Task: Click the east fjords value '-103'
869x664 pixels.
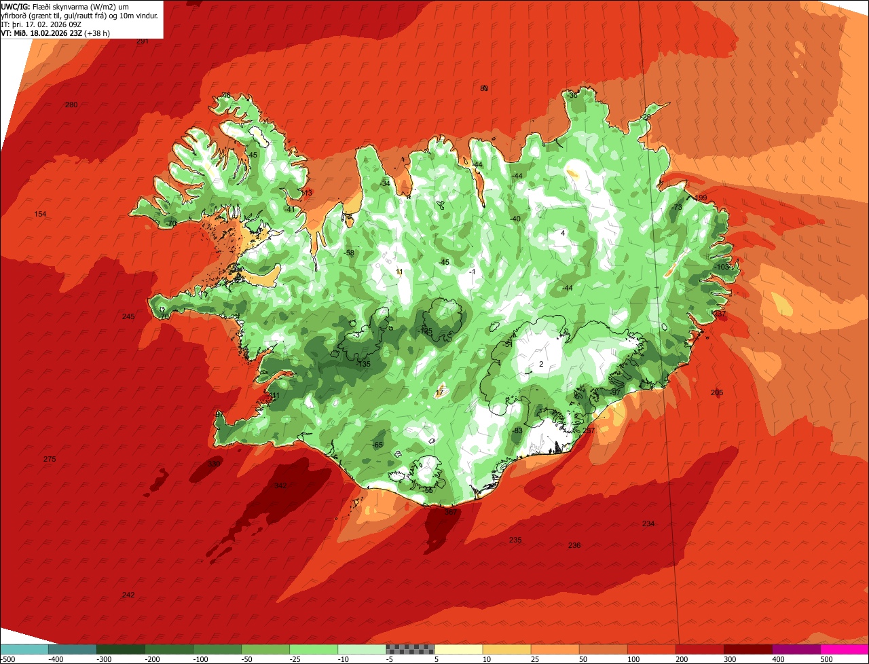Action: point(722,268)
